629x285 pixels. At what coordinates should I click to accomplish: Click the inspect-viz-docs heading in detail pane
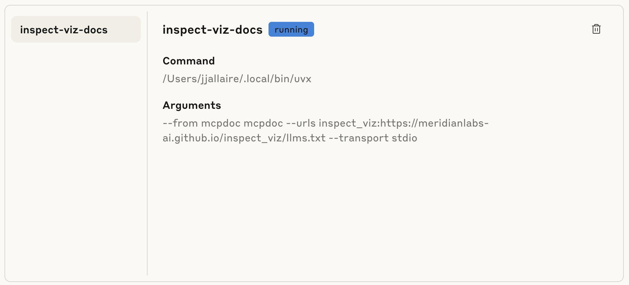click(x=213, y=30)
